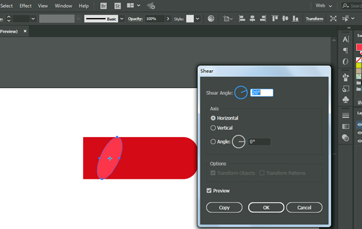Viewport: 362px width, 229px height.
Task: Uncheck the Preview checkbox
Action: (x=209, y=190)
